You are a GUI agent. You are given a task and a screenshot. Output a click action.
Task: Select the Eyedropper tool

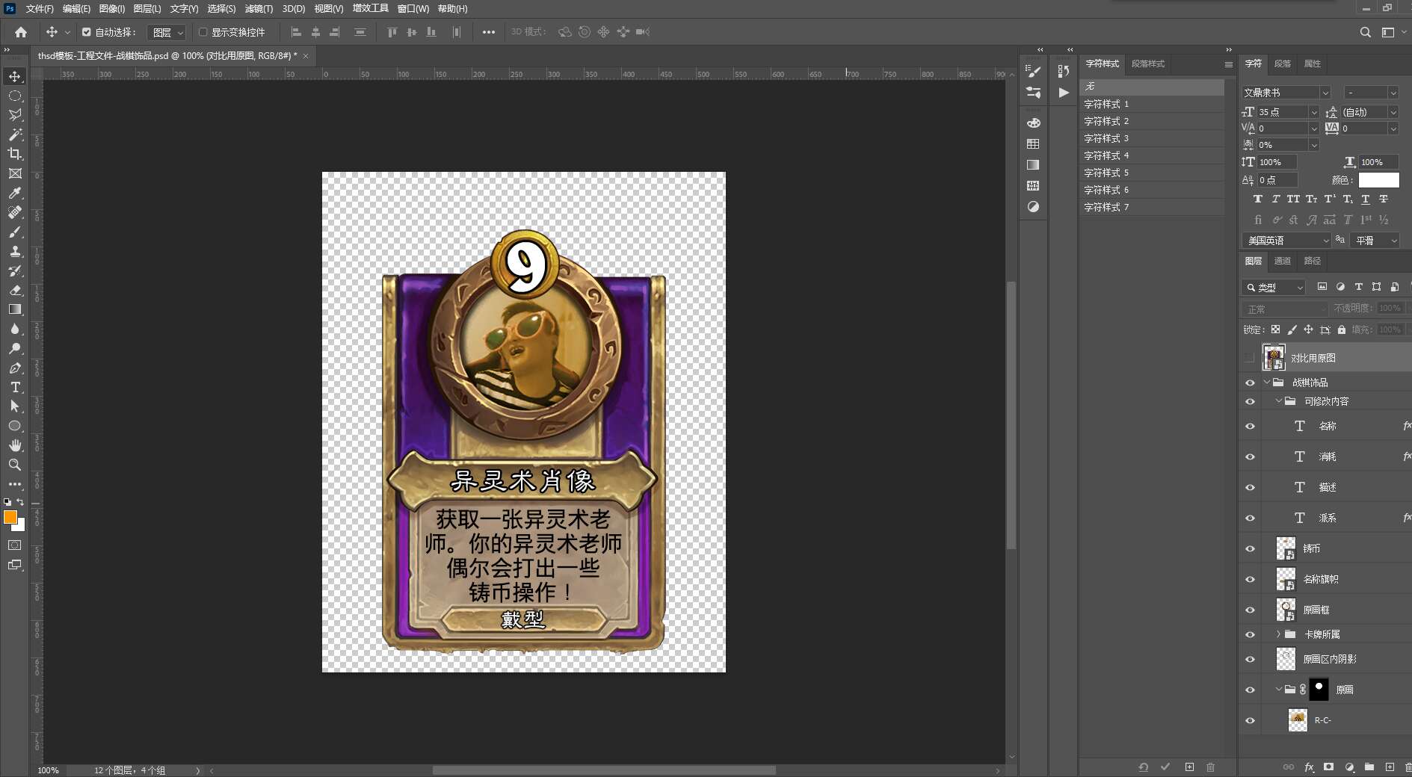[15, 193]
